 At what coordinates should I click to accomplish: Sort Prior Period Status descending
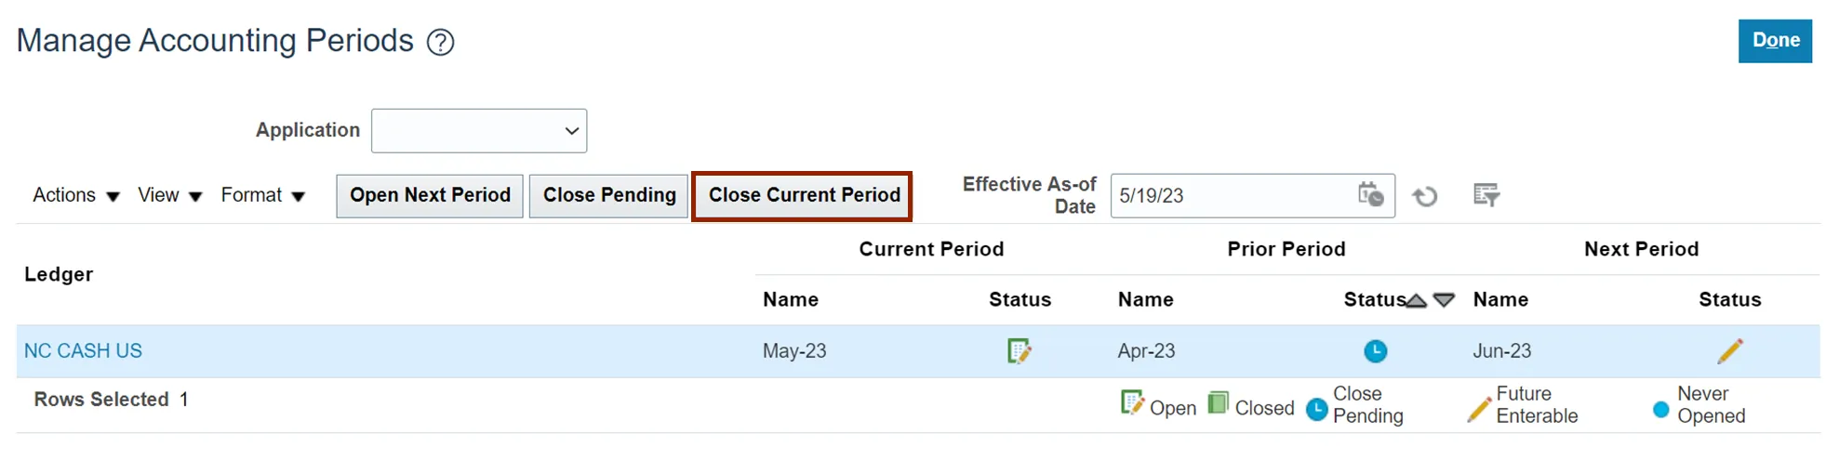click(x=1444, y=300)
